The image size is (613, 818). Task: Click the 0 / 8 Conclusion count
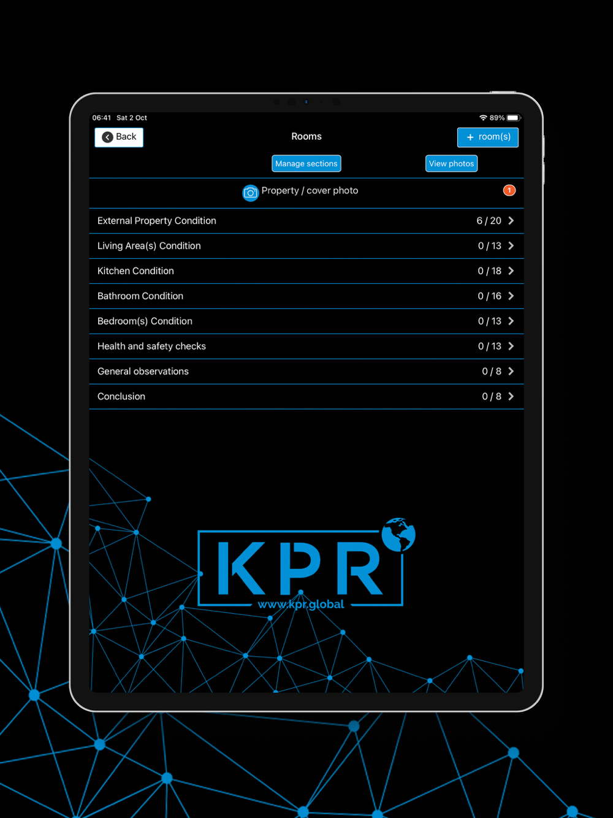(492, 397)
